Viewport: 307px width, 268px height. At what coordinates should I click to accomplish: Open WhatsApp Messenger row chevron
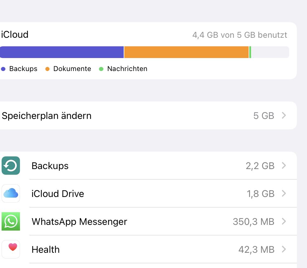284,221
